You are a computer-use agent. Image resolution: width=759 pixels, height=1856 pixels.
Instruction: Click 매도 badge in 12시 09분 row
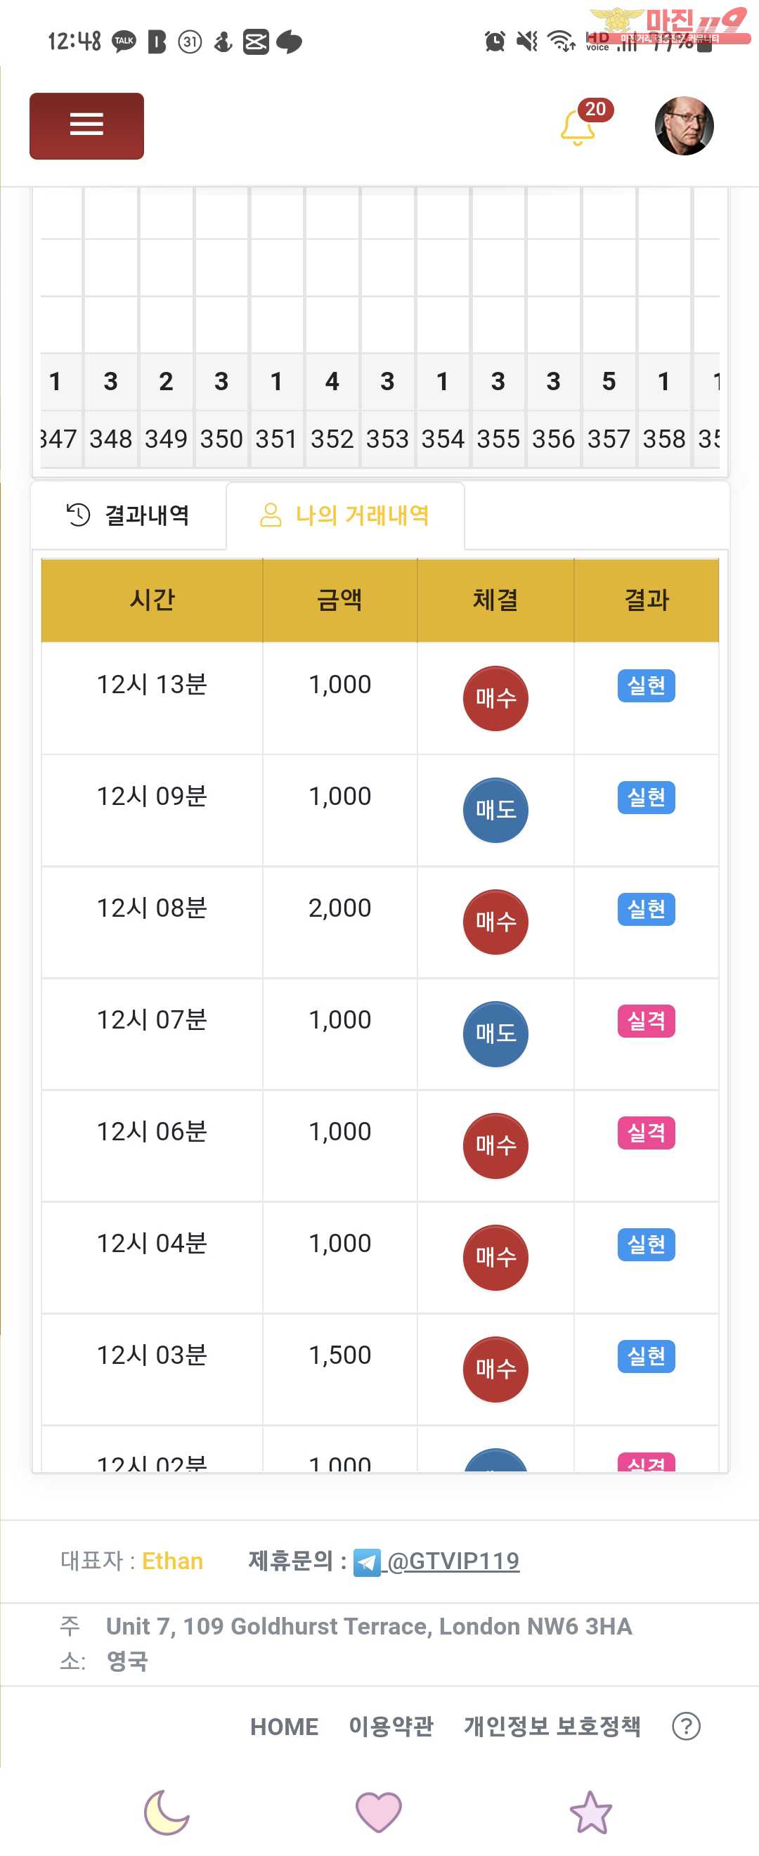point(495,810)
